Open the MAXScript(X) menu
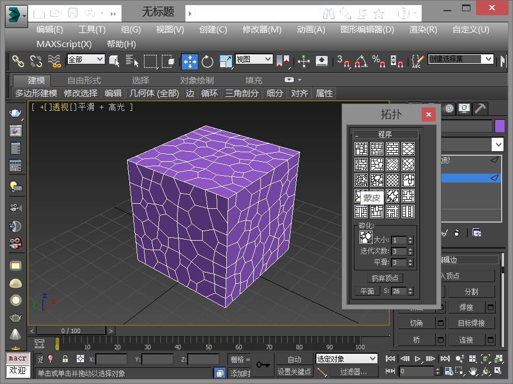 pos(64,44)
